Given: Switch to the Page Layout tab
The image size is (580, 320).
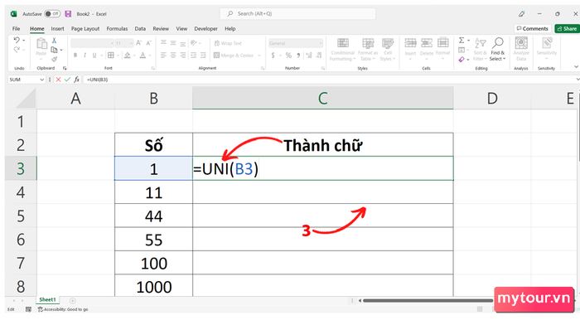Looking at the screenshot, I should pyautogui.click(x=85, y=28).
